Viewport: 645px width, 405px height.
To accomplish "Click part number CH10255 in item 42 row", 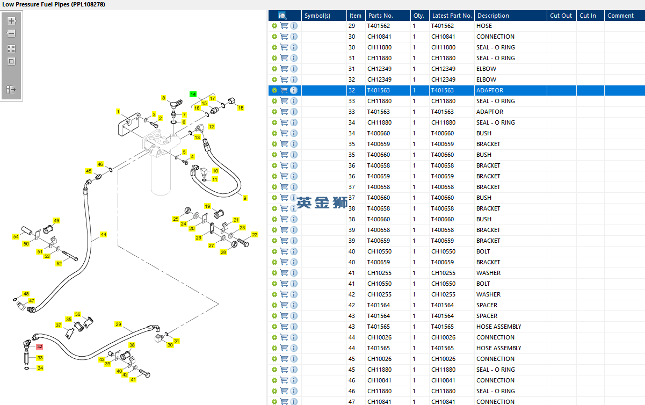I will [x=379, y=294].
